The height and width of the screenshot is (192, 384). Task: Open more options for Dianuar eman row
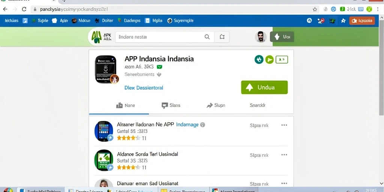click(284, 183)
